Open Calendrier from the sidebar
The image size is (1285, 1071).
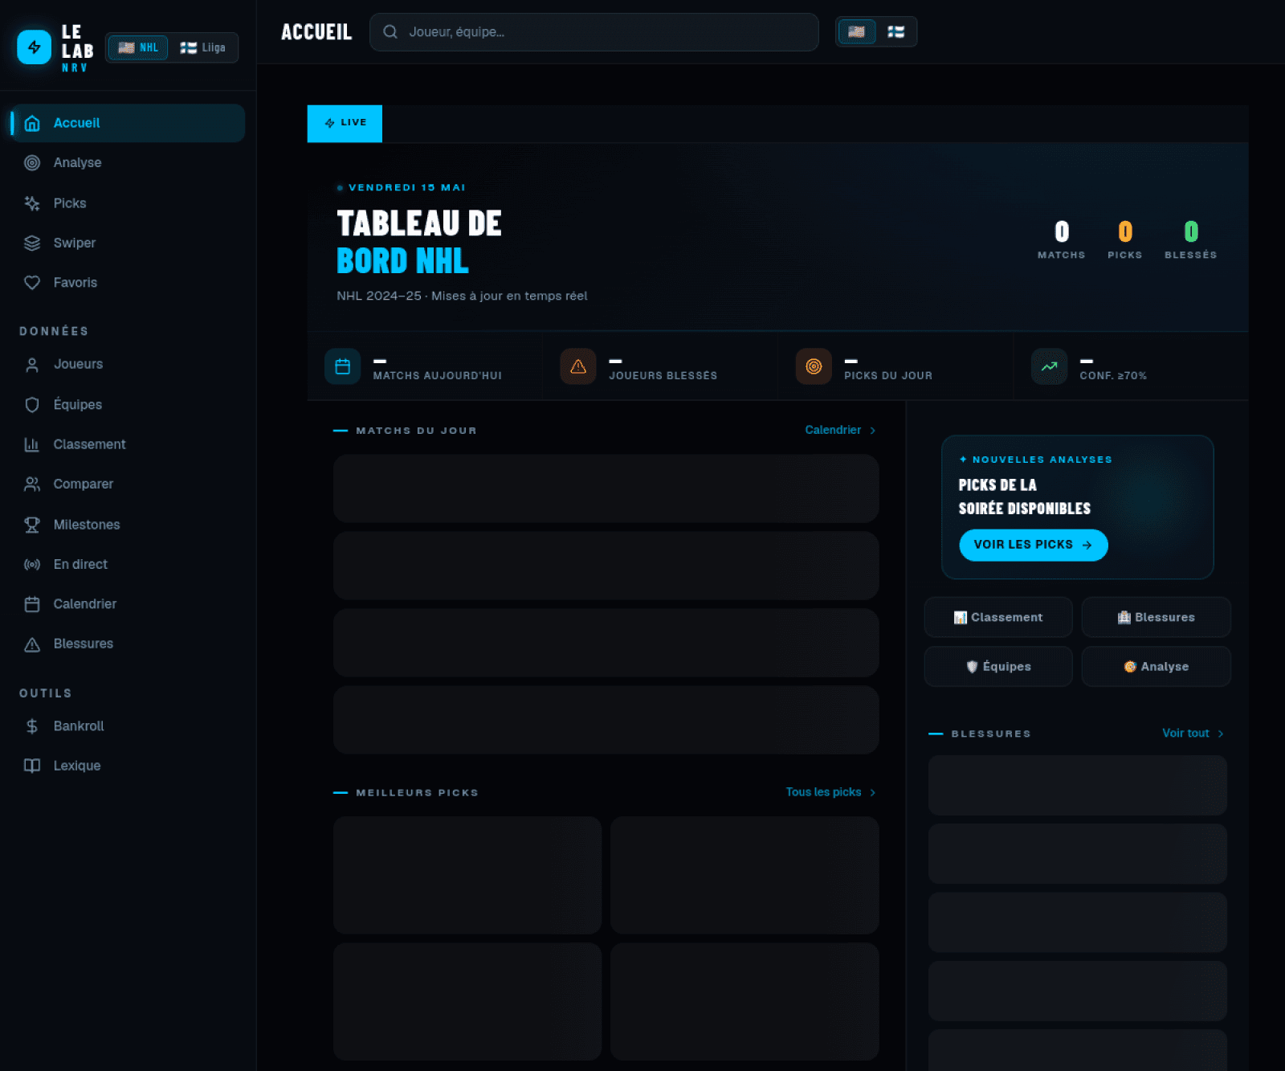click(128, 604)
